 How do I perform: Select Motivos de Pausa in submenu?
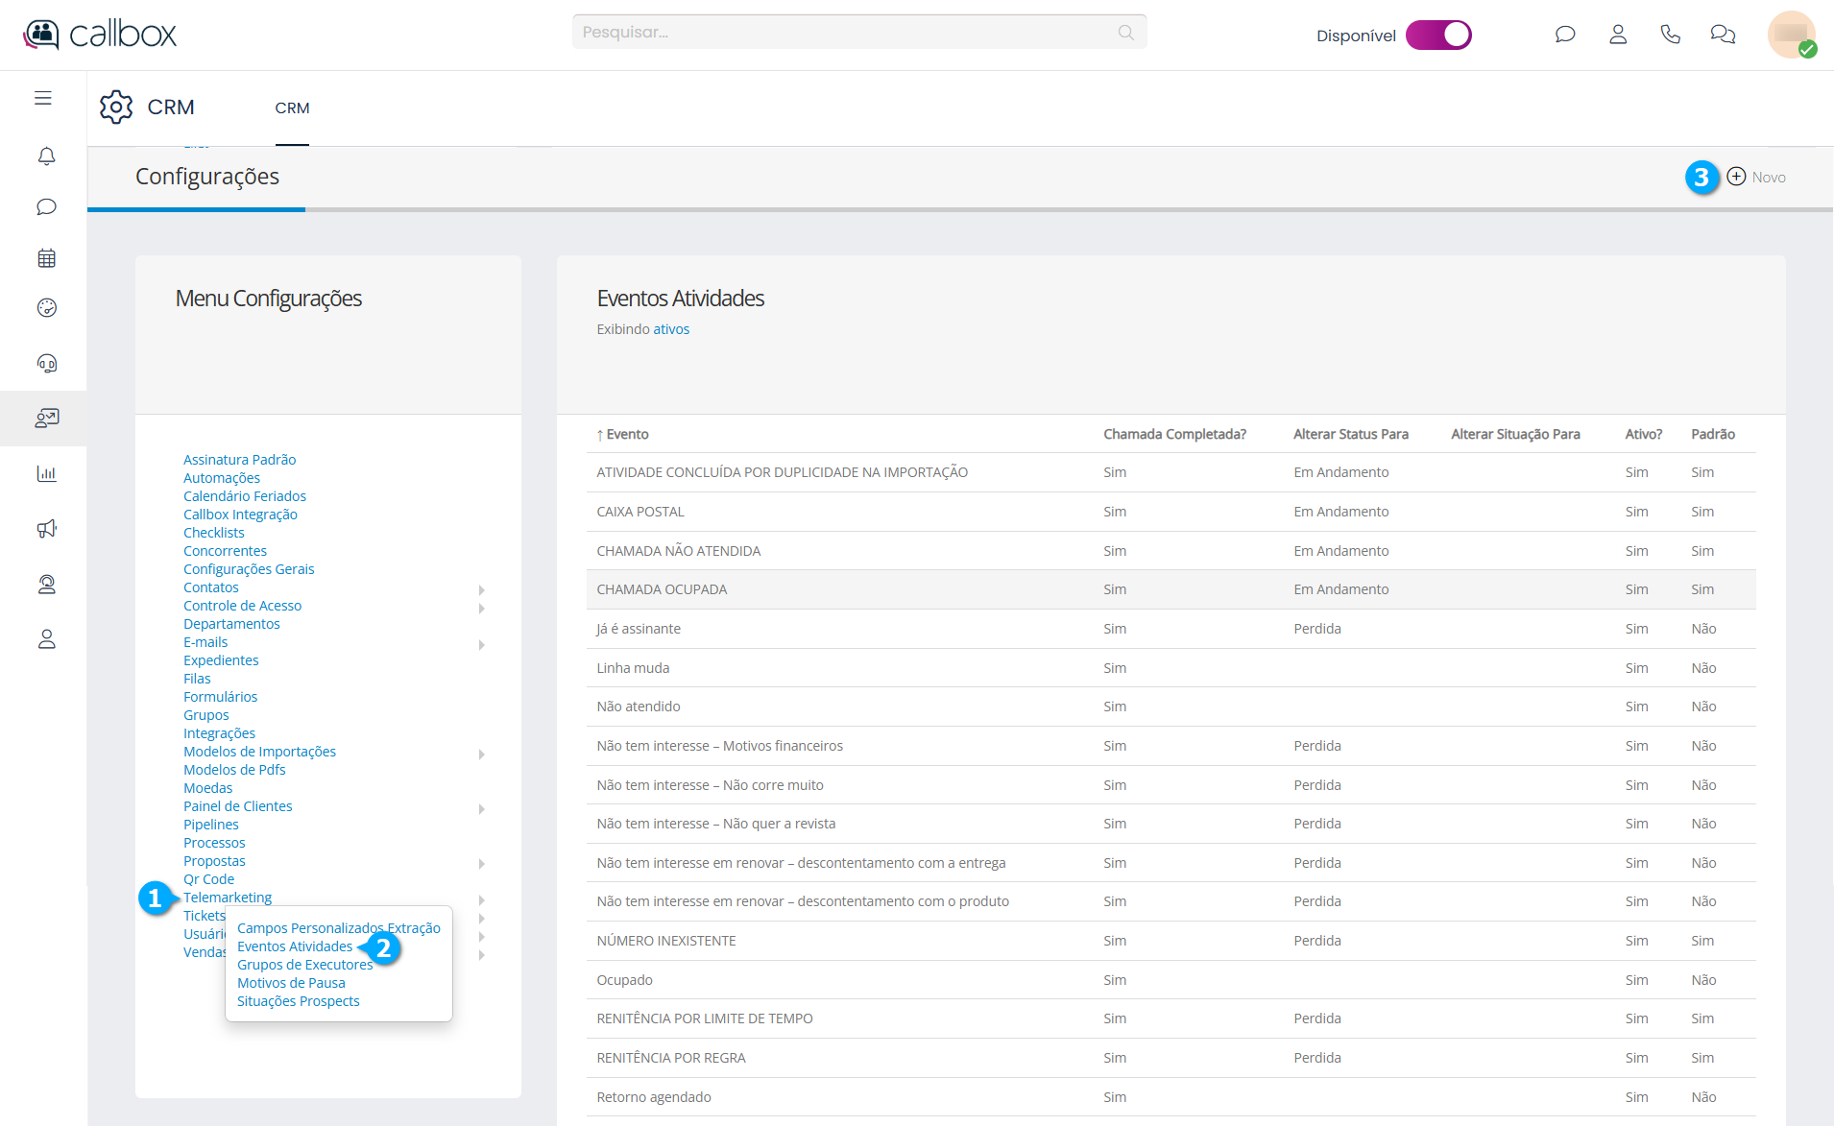point(291,983)
